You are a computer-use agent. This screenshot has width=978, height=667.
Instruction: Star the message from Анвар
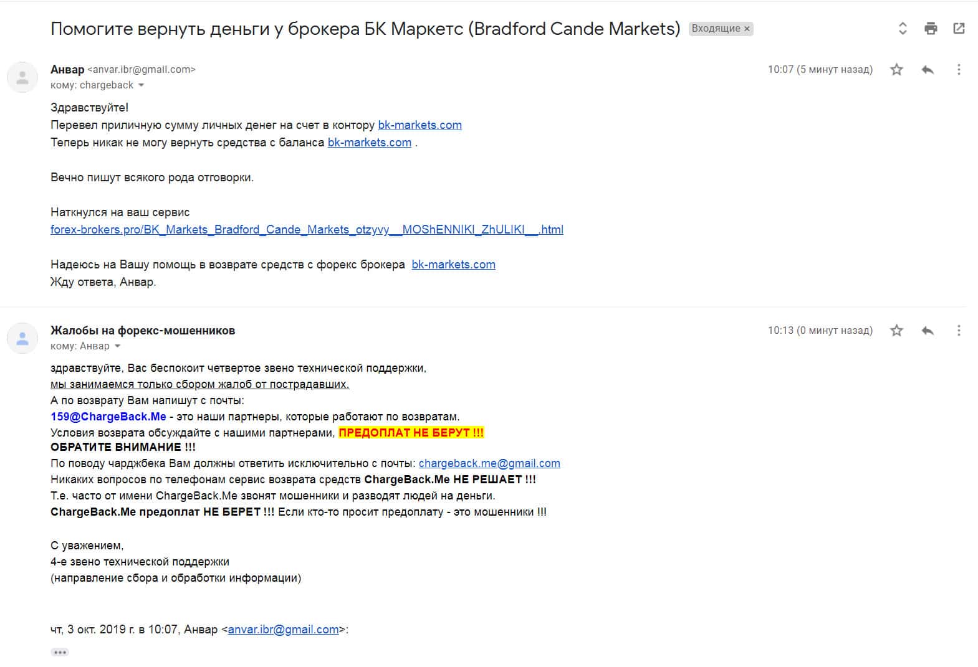pyautogui.click(x=896, y=70)
